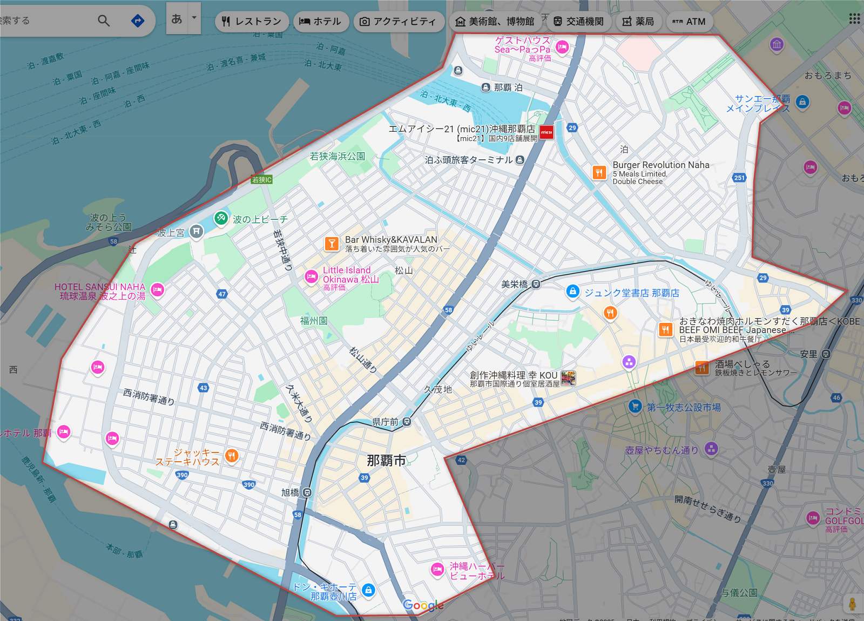This screenshot has height=621, width=864.
Task: Select サンエー那覇メインプレイス shopping pin
Action: point(802,102)
